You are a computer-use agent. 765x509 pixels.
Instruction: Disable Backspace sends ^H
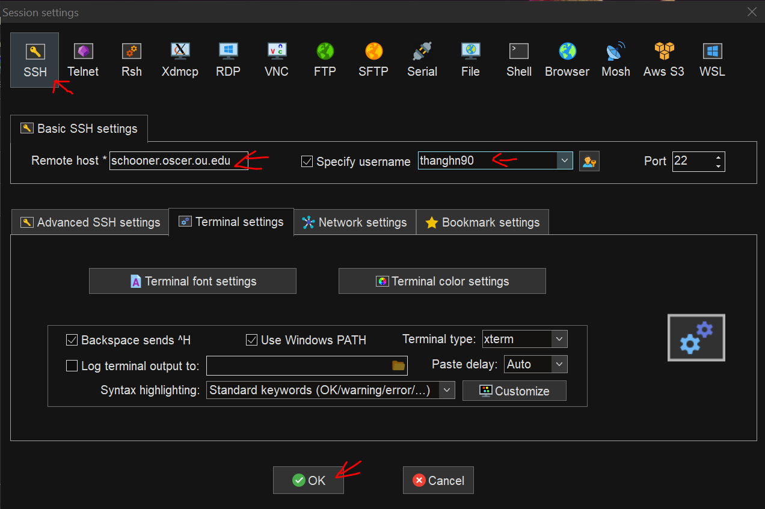pos(72,340)
